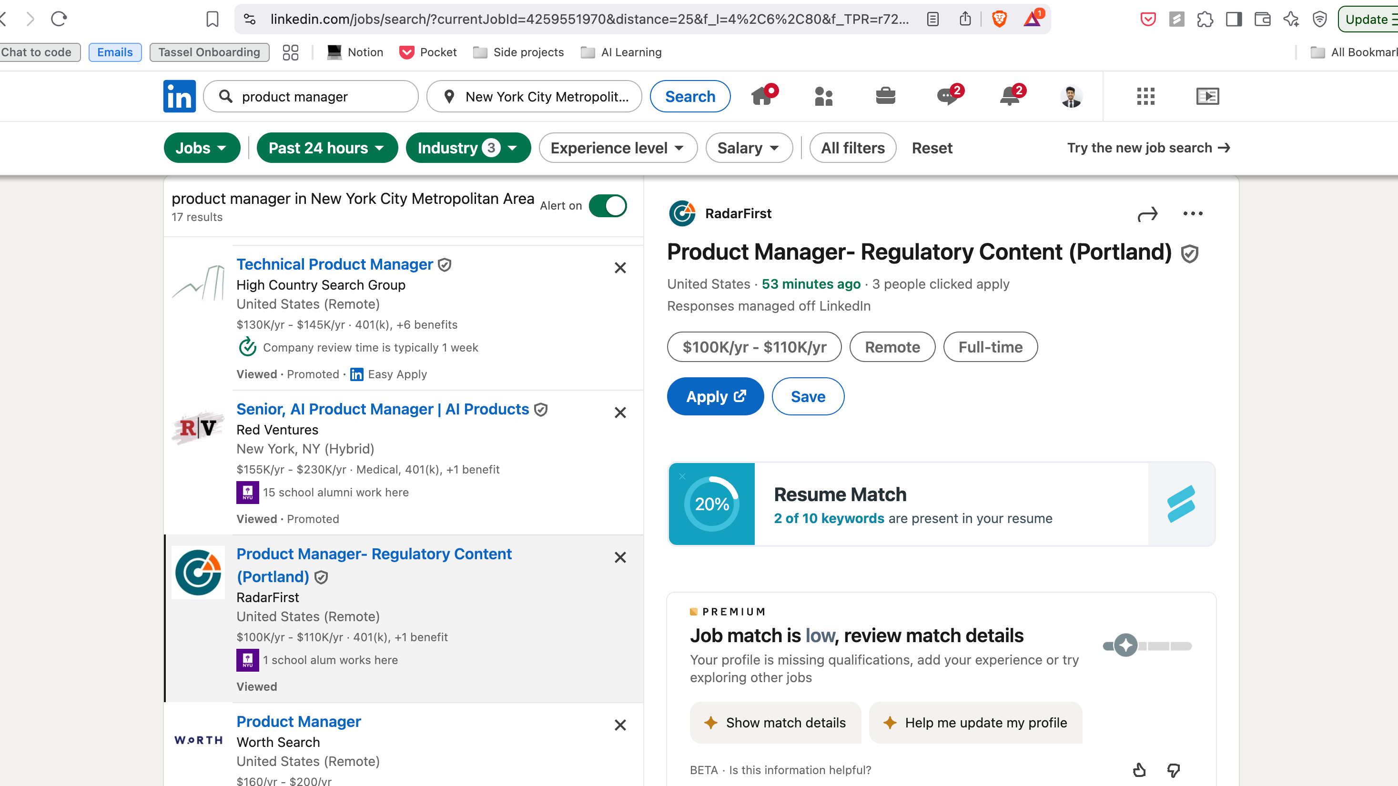
Task: Open the All filters panel
Action: 852,148
